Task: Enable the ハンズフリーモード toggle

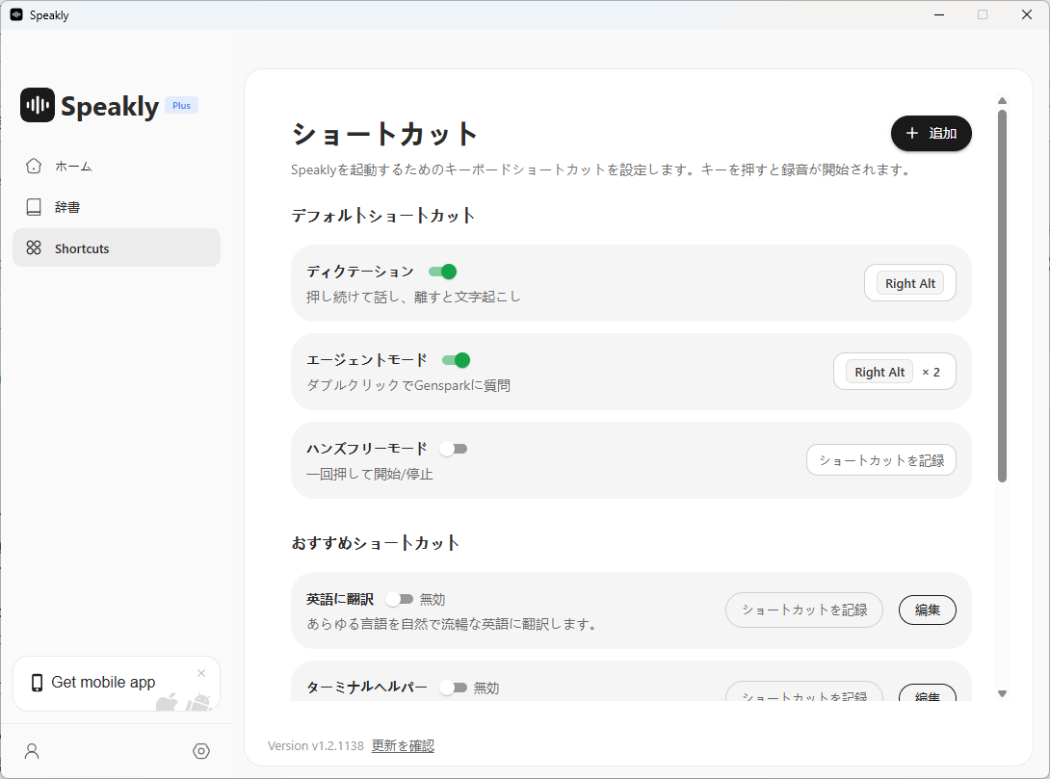Action: (453, 449)
